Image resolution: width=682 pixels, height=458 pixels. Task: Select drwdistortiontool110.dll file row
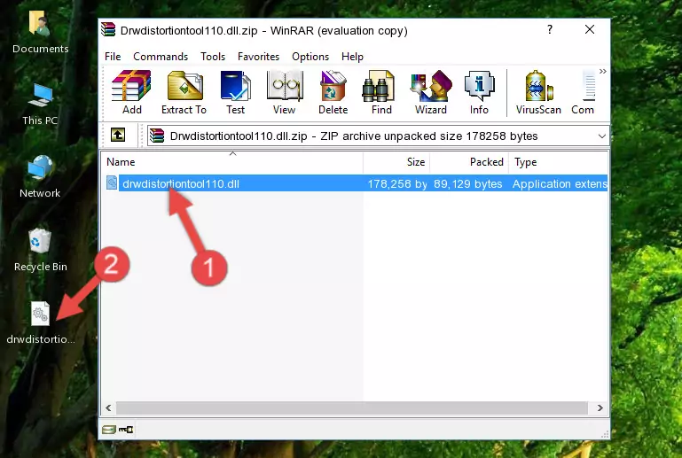355,183
